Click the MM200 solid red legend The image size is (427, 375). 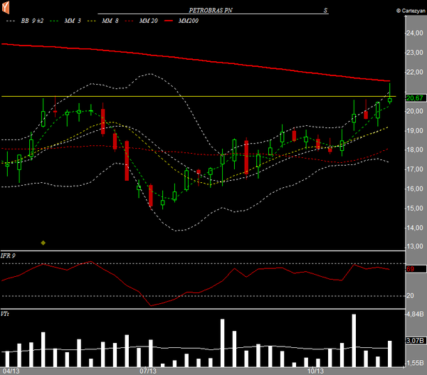[x=181, y=21]
